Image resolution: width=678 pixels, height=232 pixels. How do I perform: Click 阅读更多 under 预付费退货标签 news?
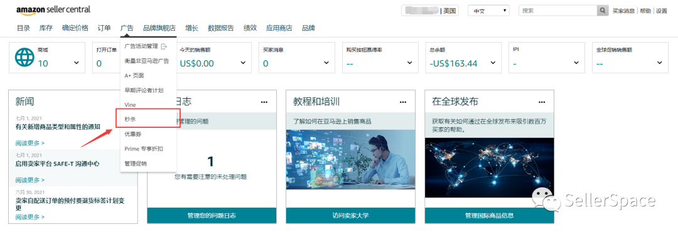30,218
